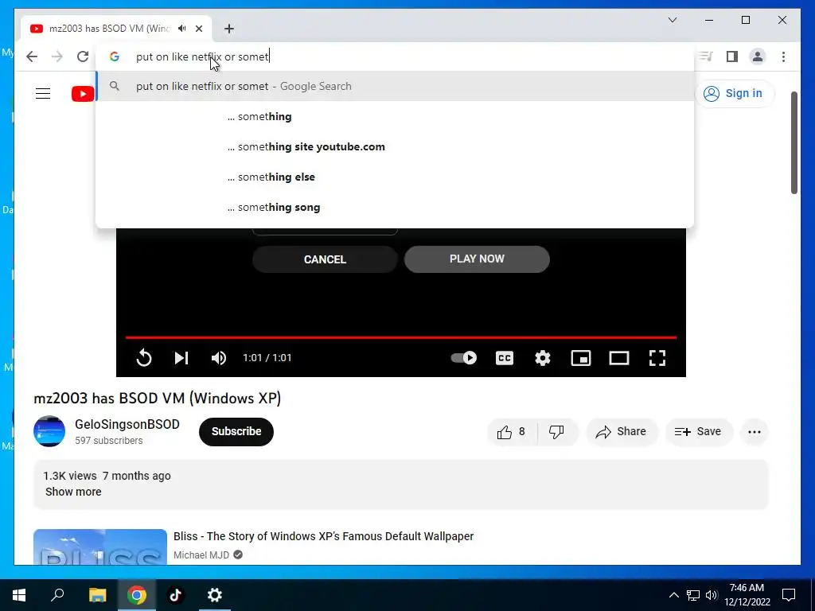Mute the tab using its speaker icon
The height and width of the screenshot is (611, 815).
tap(182, 29)
